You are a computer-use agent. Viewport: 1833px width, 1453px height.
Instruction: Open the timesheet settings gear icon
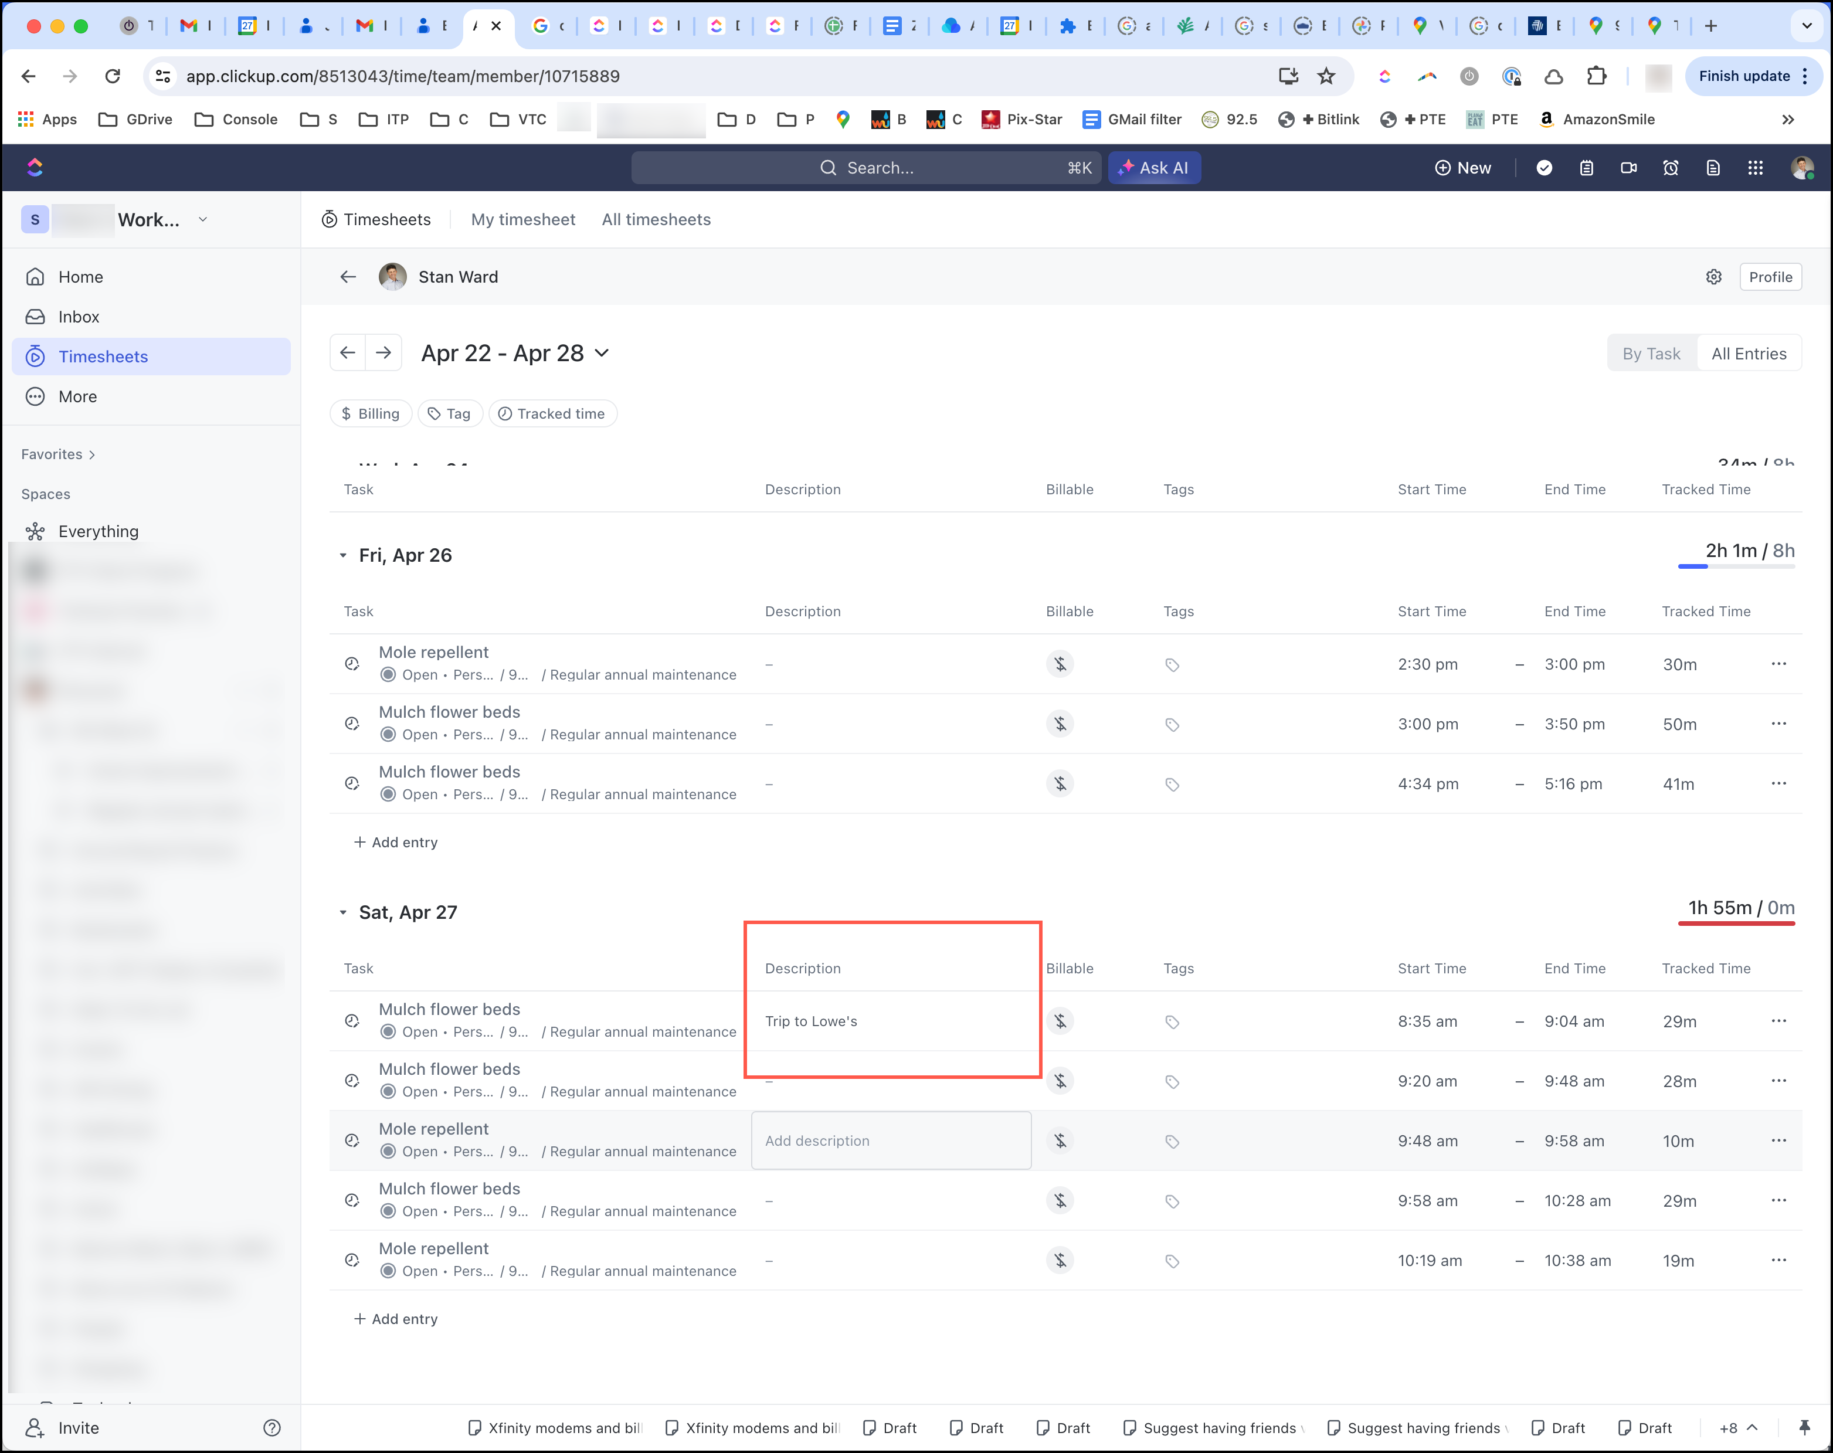pos(1713,276)
